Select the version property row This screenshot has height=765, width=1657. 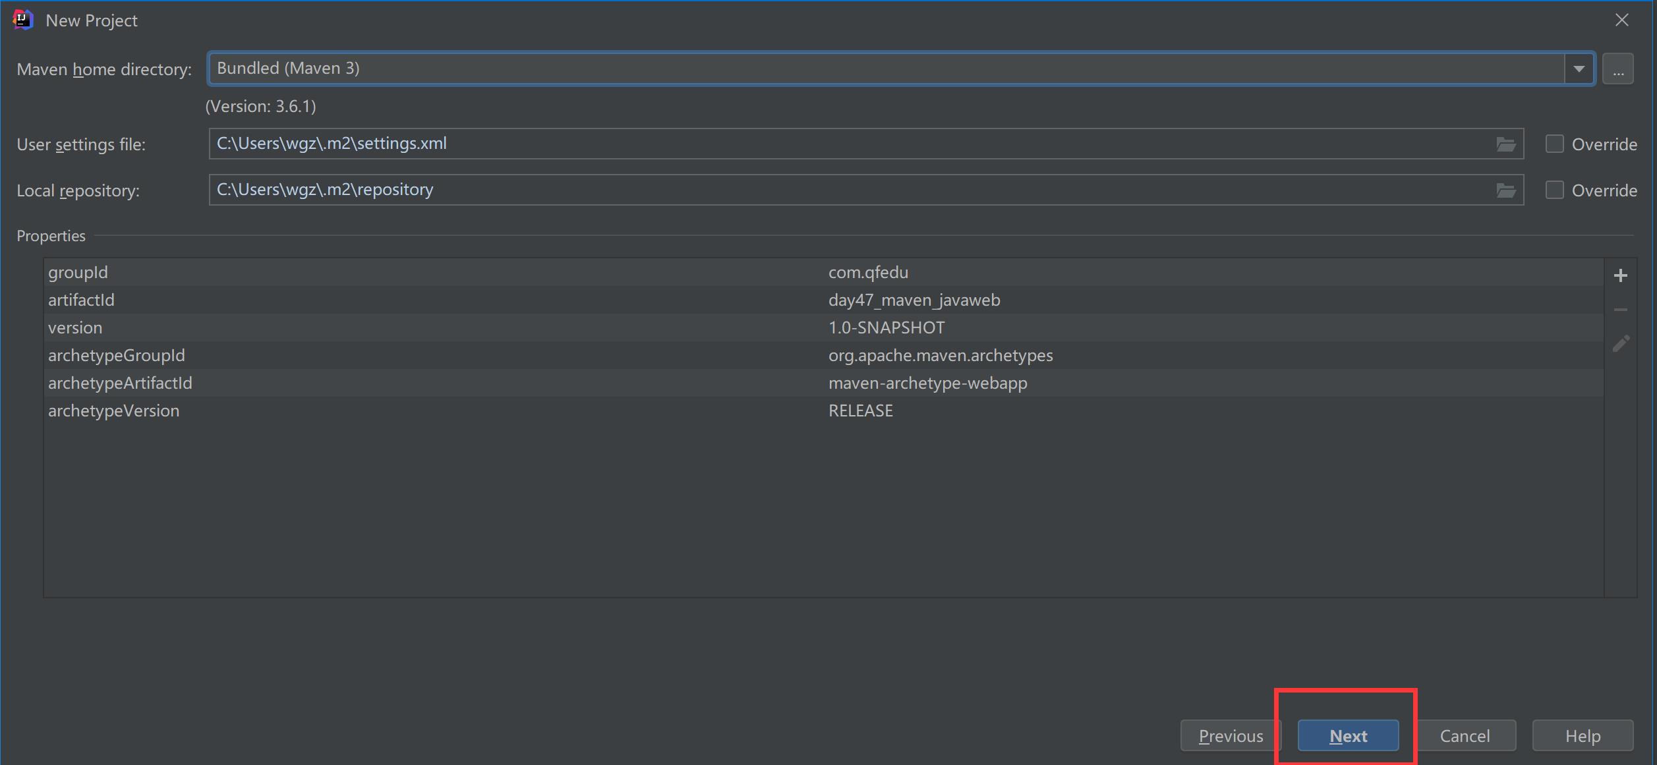tap(824, 327)
